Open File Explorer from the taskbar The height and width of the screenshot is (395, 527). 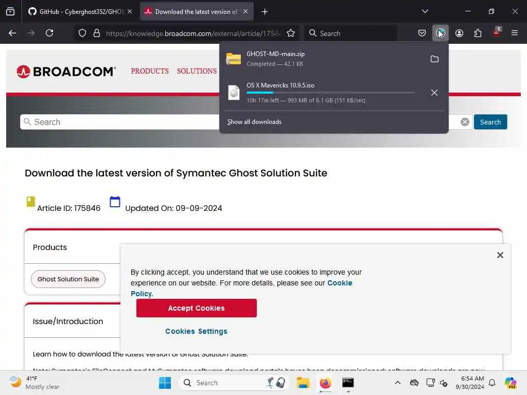(x=303, y=383)
